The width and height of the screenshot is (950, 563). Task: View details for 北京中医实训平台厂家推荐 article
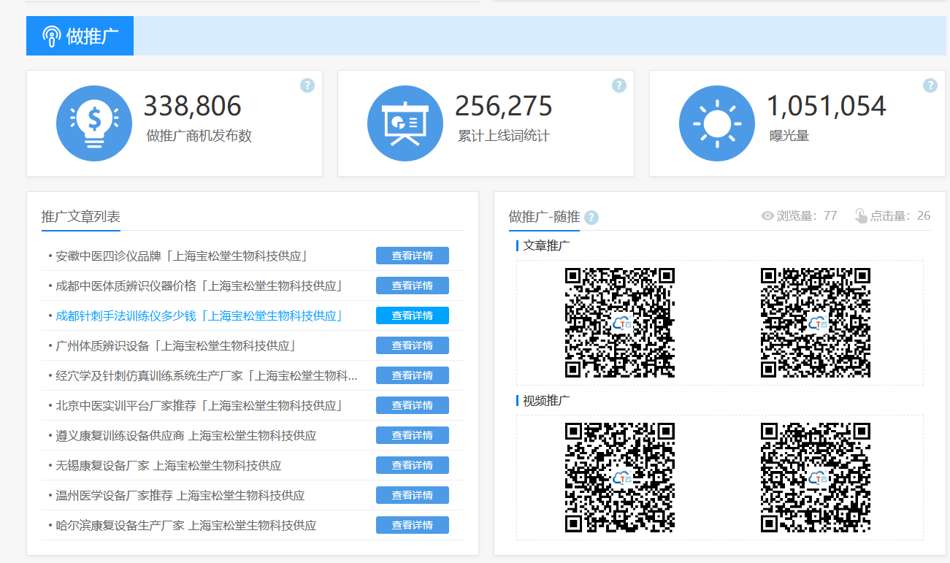point(413,405)
